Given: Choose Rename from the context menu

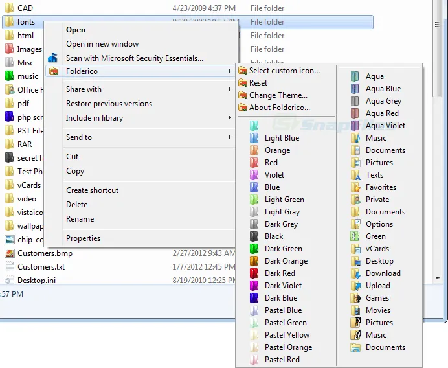Looking at the screenshot, I should (80, 219).
